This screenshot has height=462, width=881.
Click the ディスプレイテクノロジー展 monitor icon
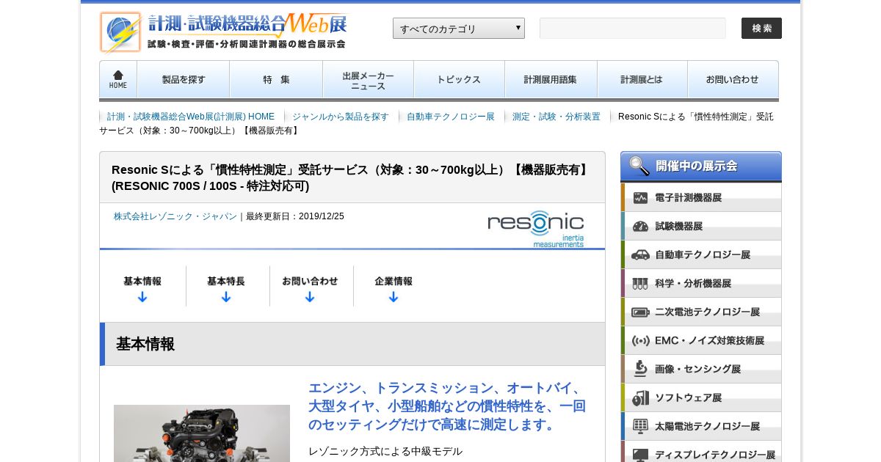pos(640,455)
